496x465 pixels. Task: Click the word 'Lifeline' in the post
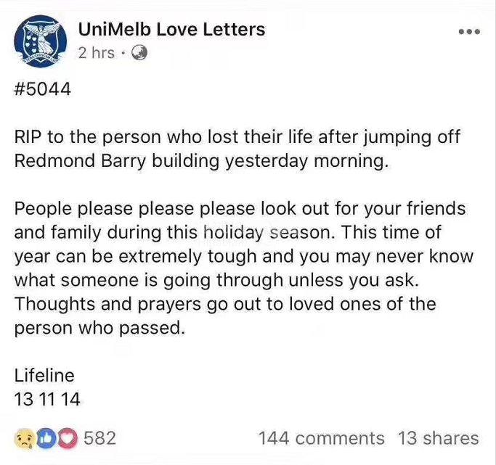point(44,375)
